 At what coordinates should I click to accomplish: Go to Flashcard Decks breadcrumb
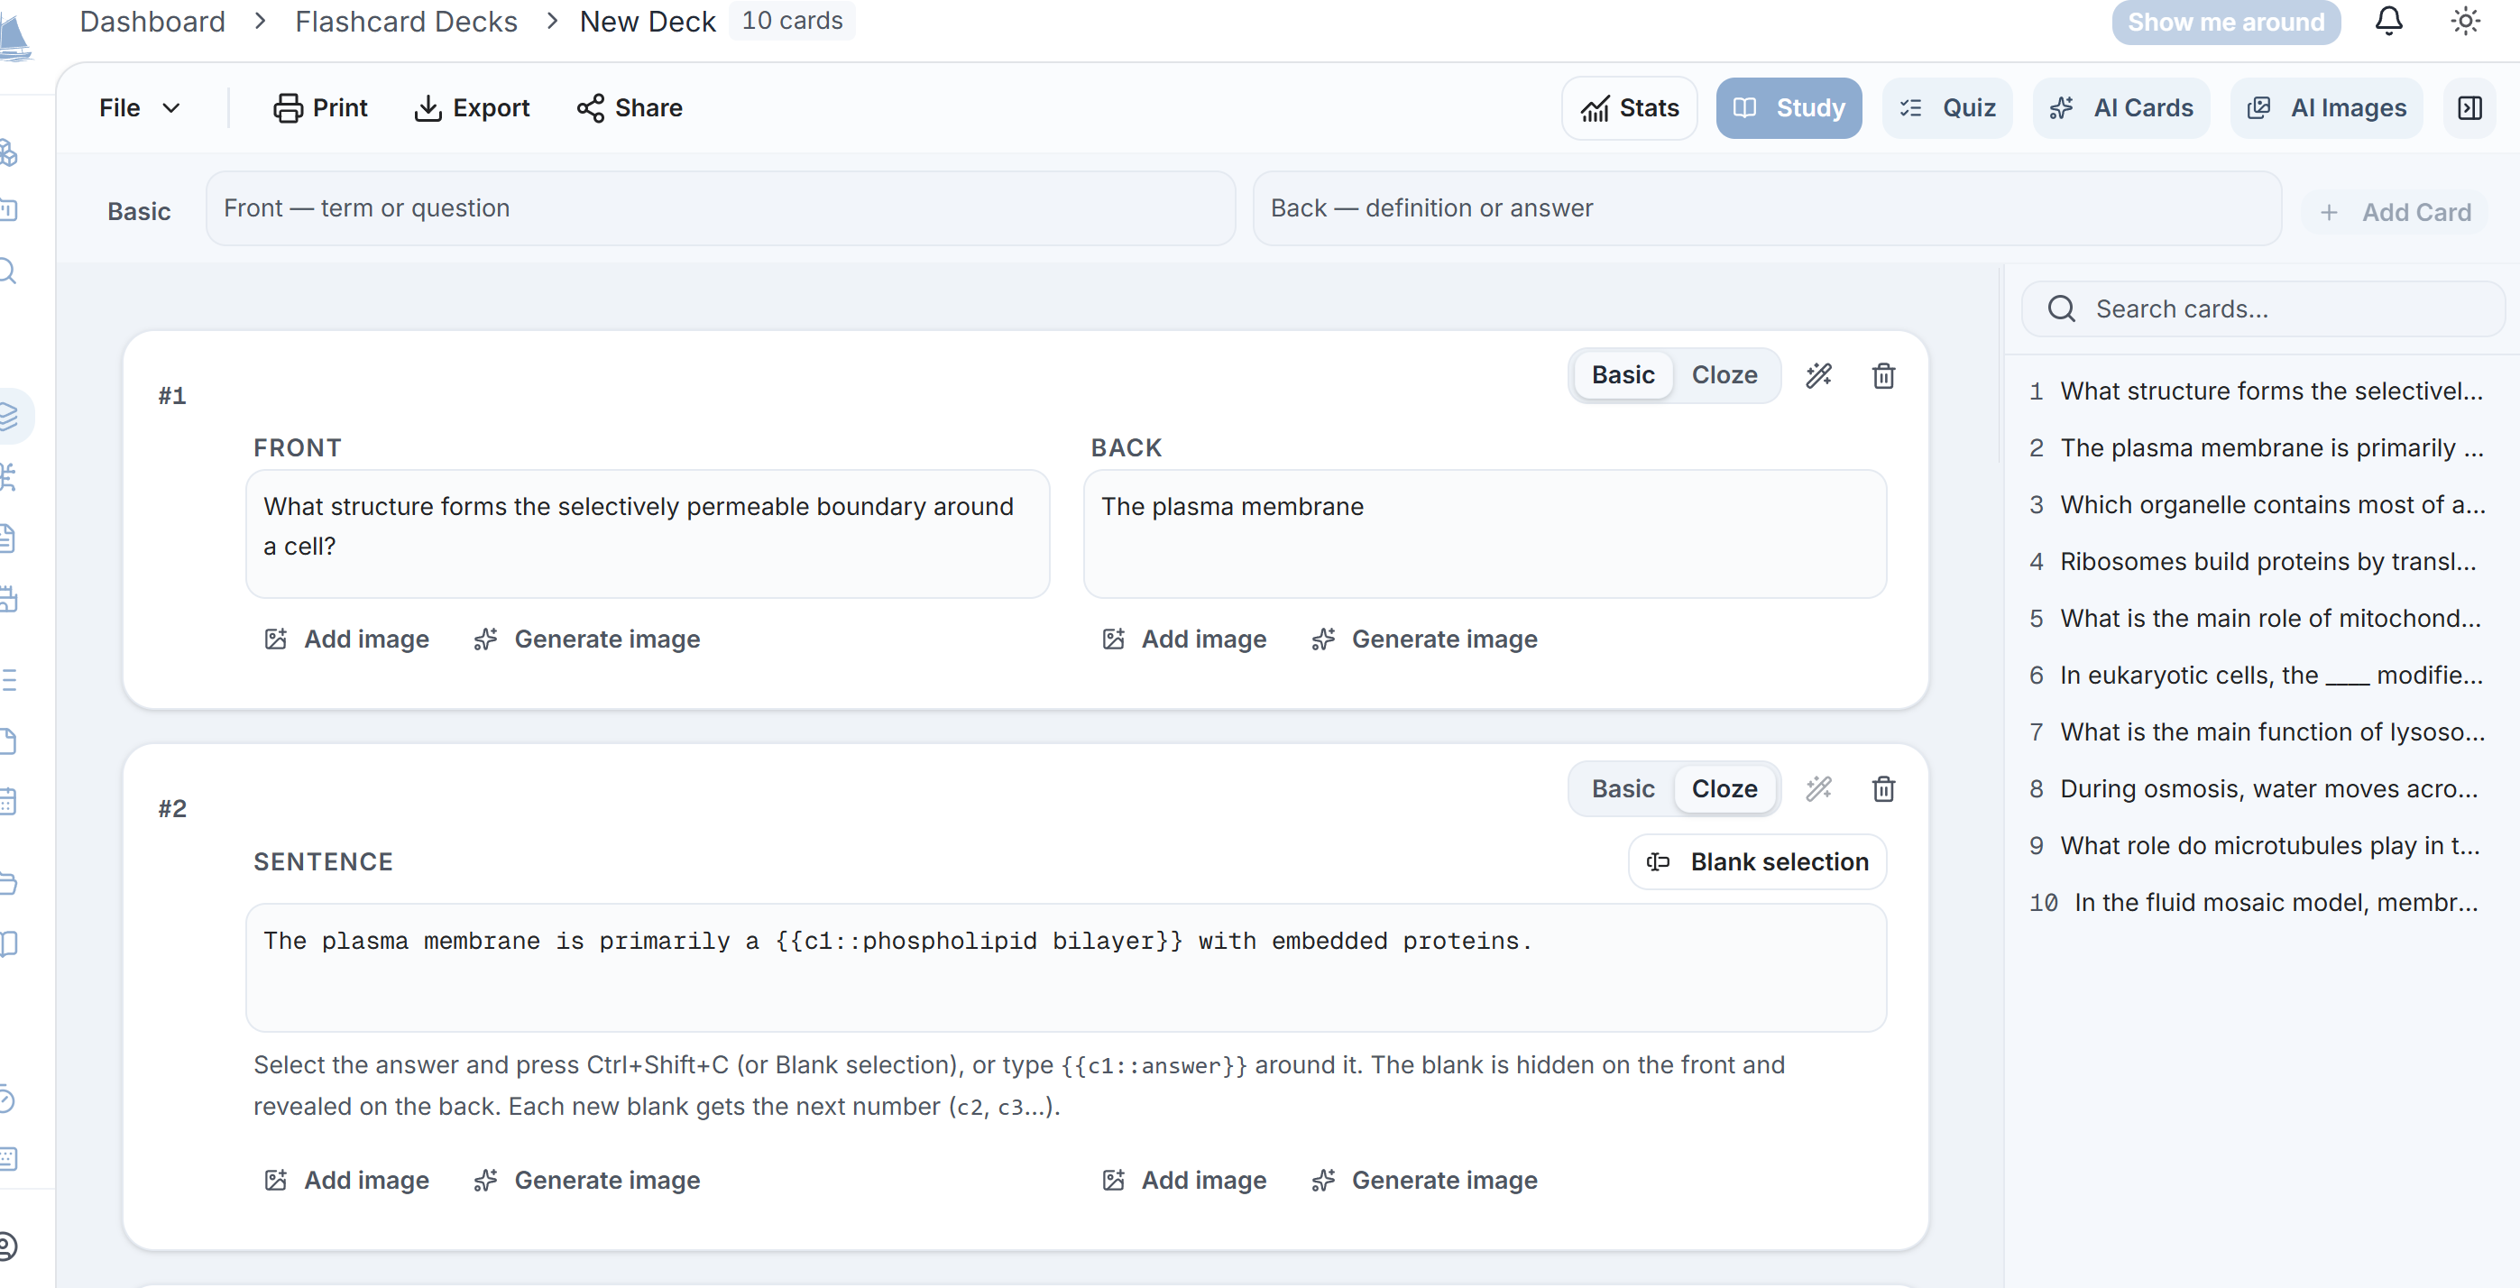tap(406, 21)
